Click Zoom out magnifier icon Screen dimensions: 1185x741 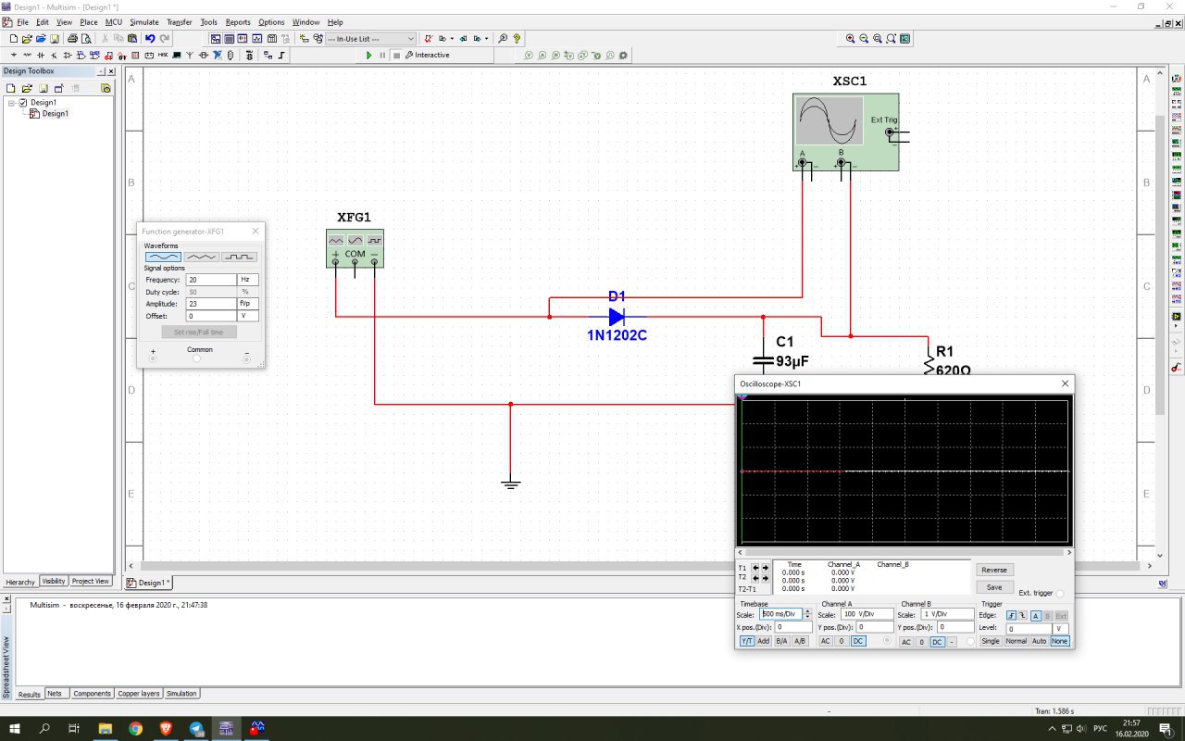[864, 39]
